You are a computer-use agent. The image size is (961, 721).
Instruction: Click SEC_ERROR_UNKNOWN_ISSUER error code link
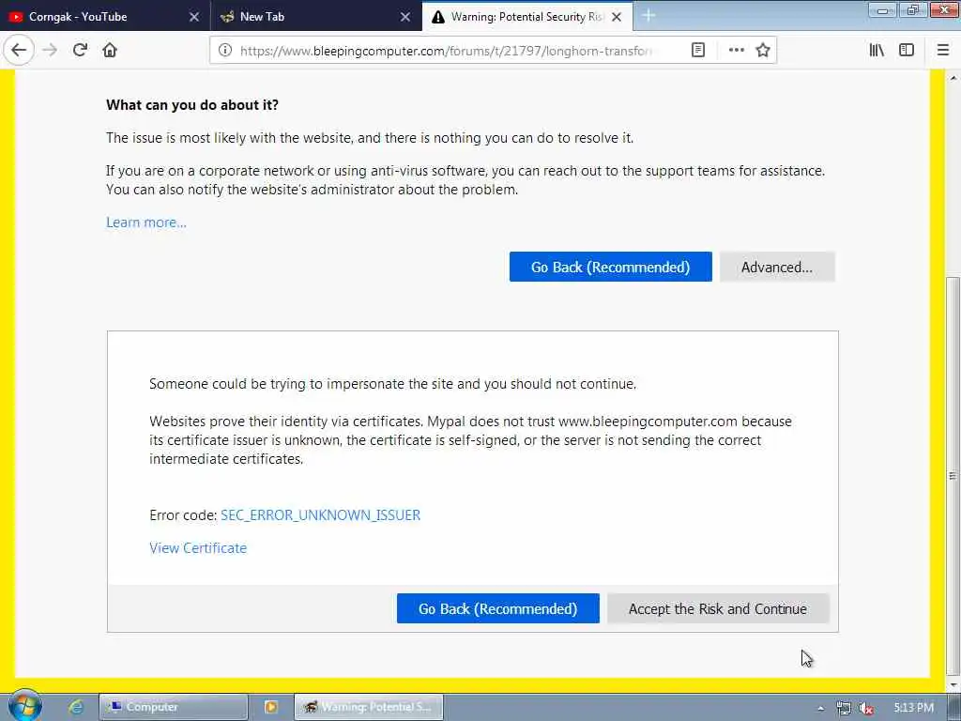321,515
